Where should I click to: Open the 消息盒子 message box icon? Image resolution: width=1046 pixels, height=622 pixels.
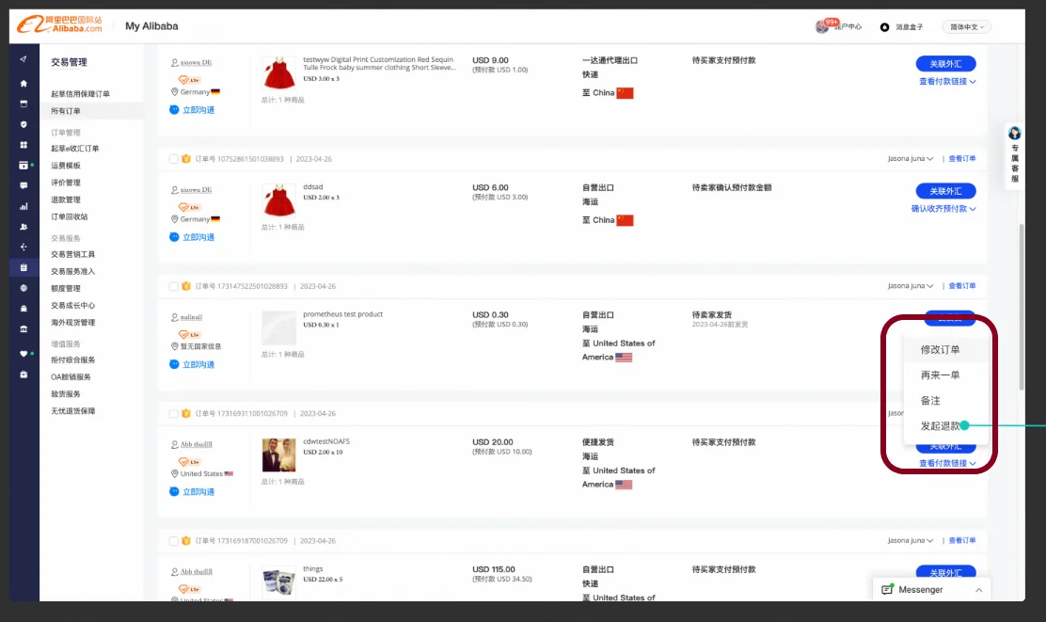point(884,27)
